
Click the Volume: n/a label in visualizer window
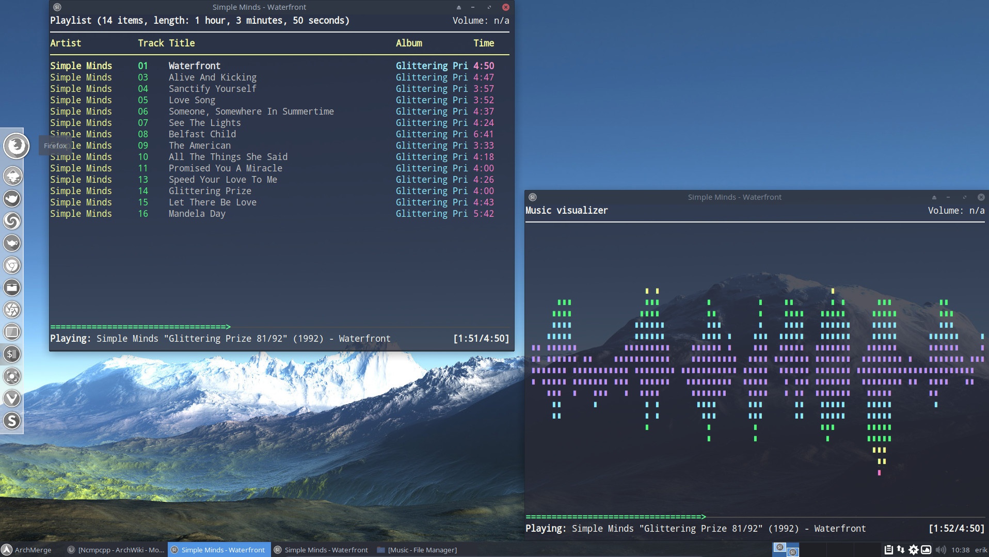click(x=956, y=211)
